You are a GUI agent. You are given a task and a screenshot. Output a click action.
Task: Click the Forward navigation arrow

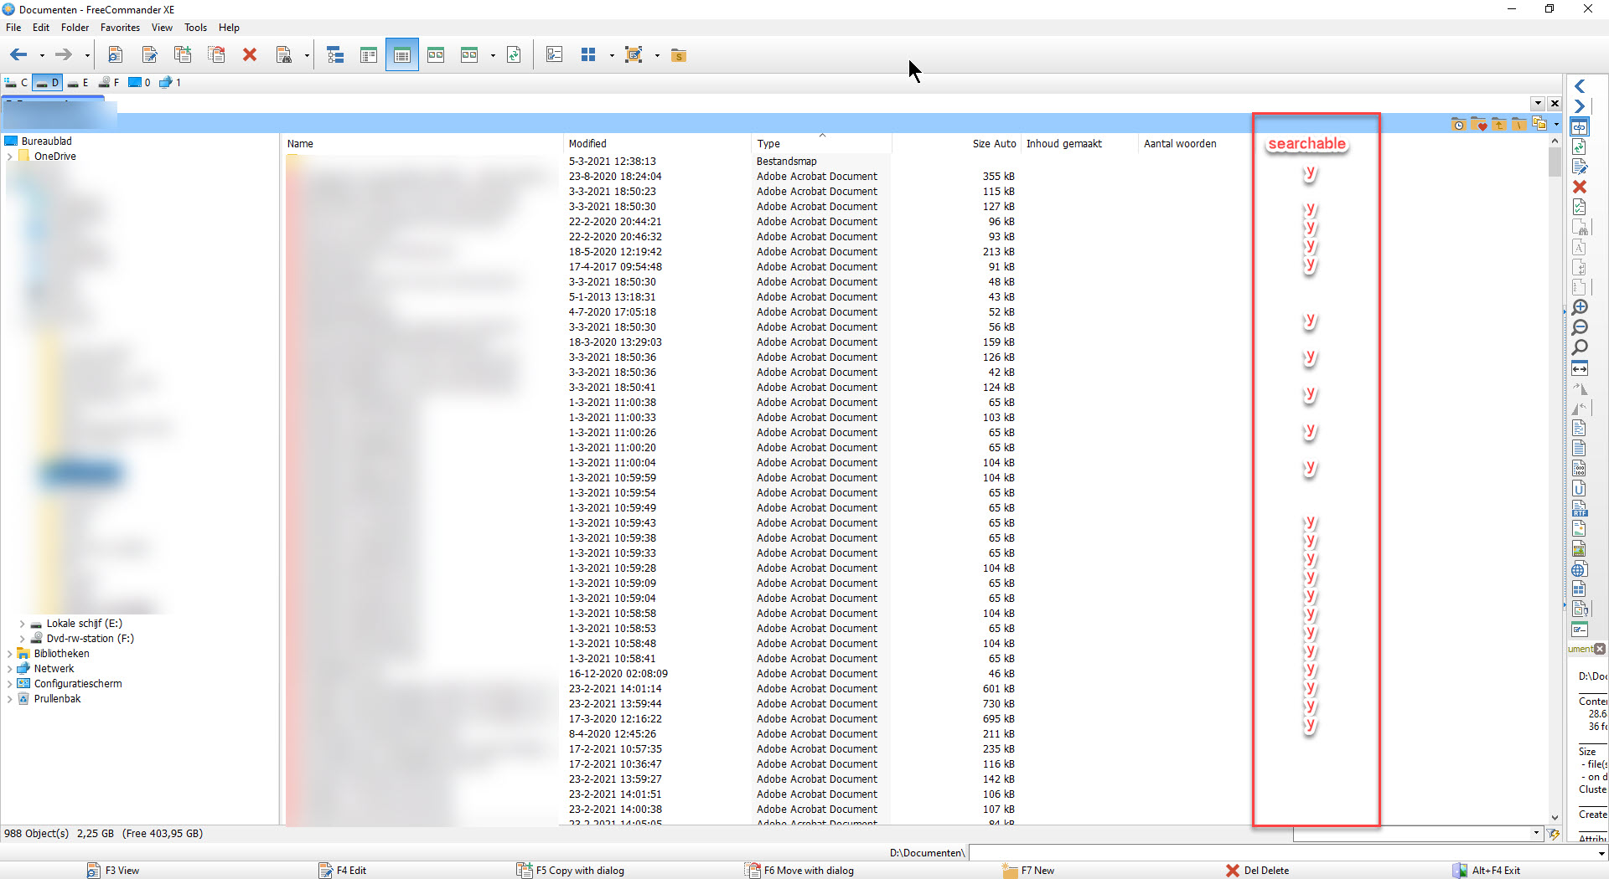(x=63, y=55)
